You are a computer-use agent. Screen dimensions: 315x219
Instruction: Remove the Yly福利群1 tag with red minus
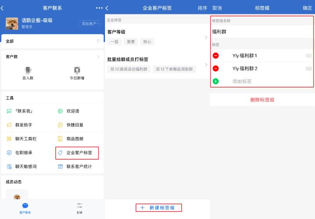click(216, 56)
